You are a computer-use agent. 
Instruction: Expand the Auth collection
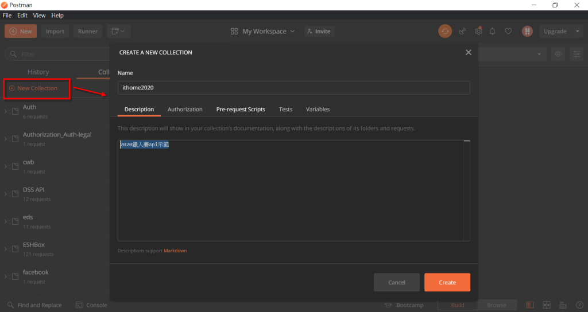(x=6, y=111)
